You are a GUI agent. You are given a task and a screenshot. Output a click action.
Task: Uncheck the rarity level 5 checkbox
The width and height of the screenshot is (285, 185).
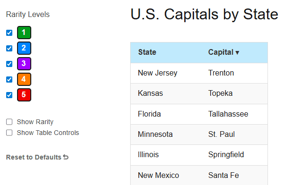click(9, 95)
